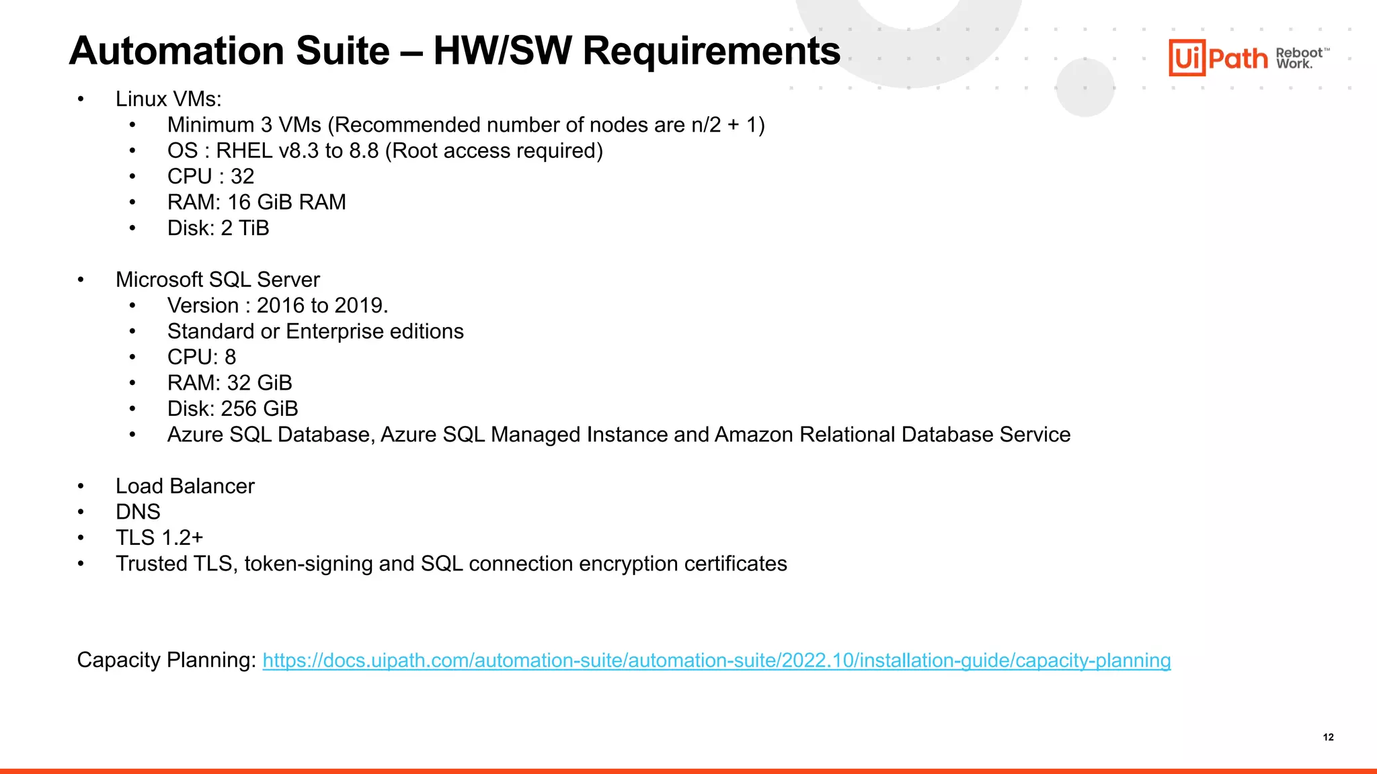This screenshot has width=1377, height=774.
Task: Click the CPU : 32 line
Action: [210, 176]
